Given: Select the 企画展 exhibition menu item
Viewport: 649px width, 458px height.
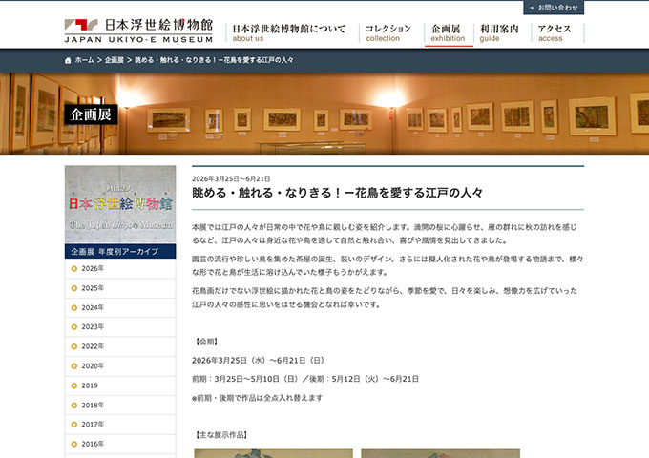Looking at the screenshot, I should click(448, 32).
